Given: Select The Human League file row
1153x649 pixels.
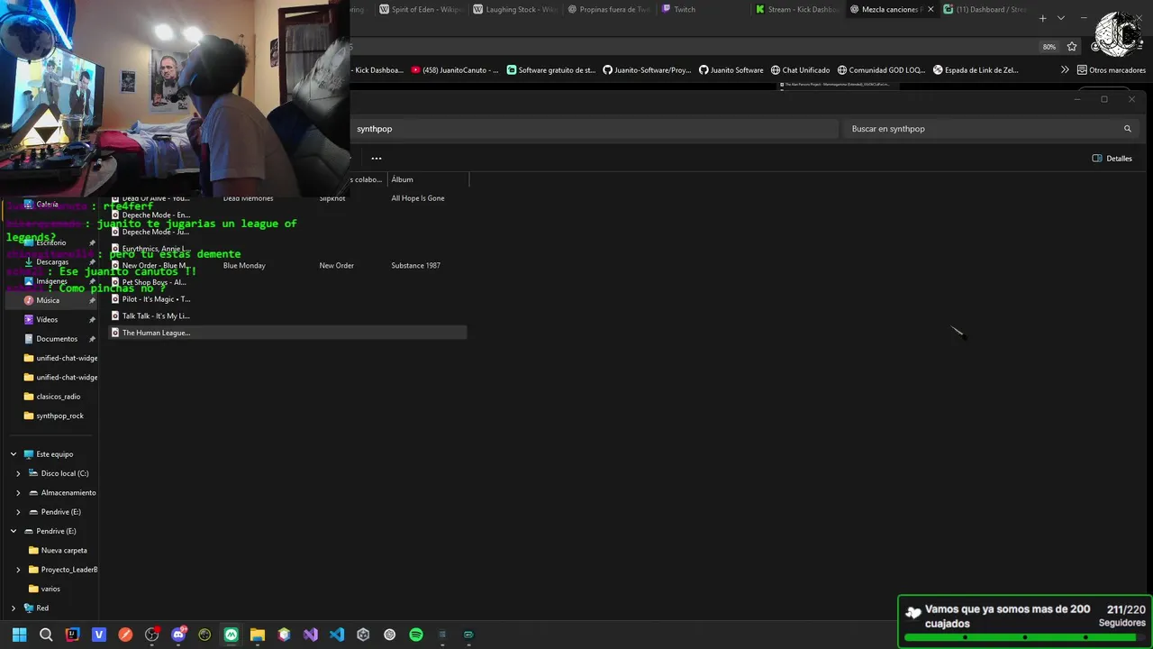Looking at the screenshot, I should [288, 333].
